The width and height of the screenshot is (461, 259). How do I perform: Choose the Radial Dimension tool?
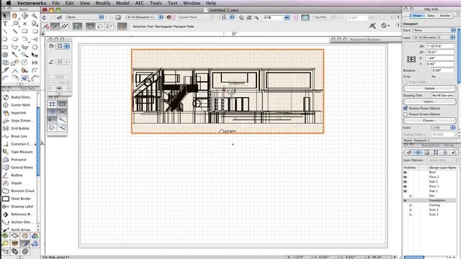click(18, 97)
